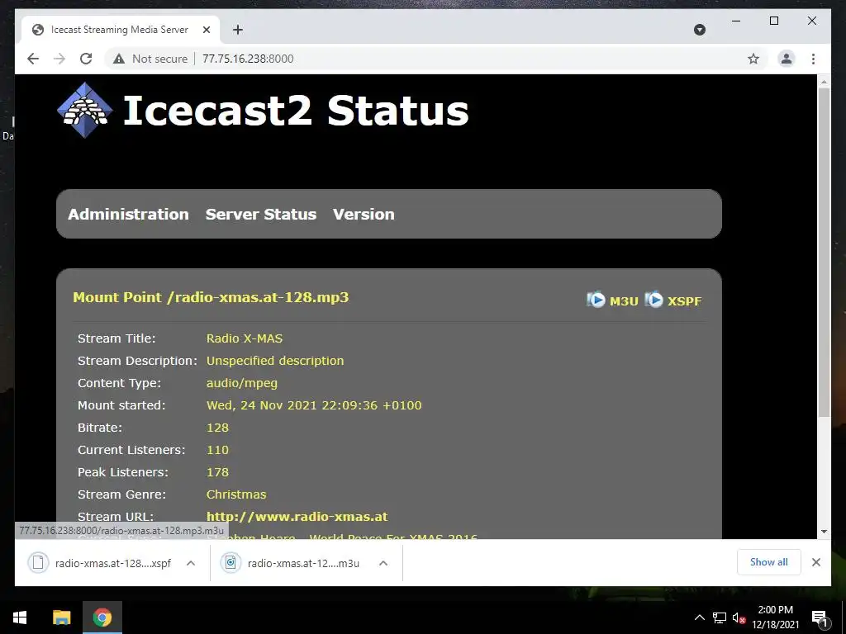Click the Not secure warning icon

pyautogui.click(x=119, y=59)
